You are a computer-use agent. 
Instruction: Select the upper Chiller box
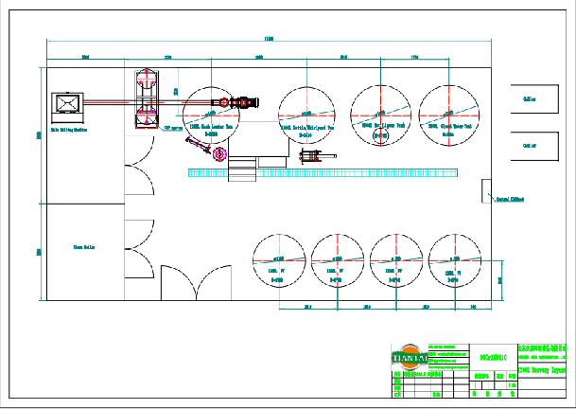click(534, 99)
